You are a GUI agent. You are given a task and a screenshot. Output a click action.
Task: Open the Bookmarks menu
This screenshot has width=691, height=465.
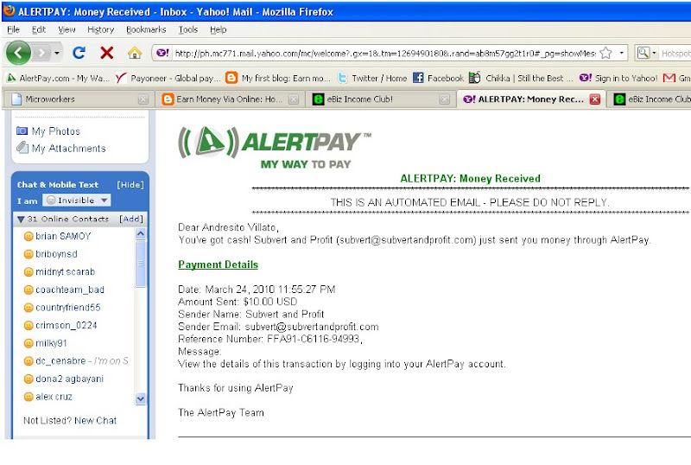[146, 29]
